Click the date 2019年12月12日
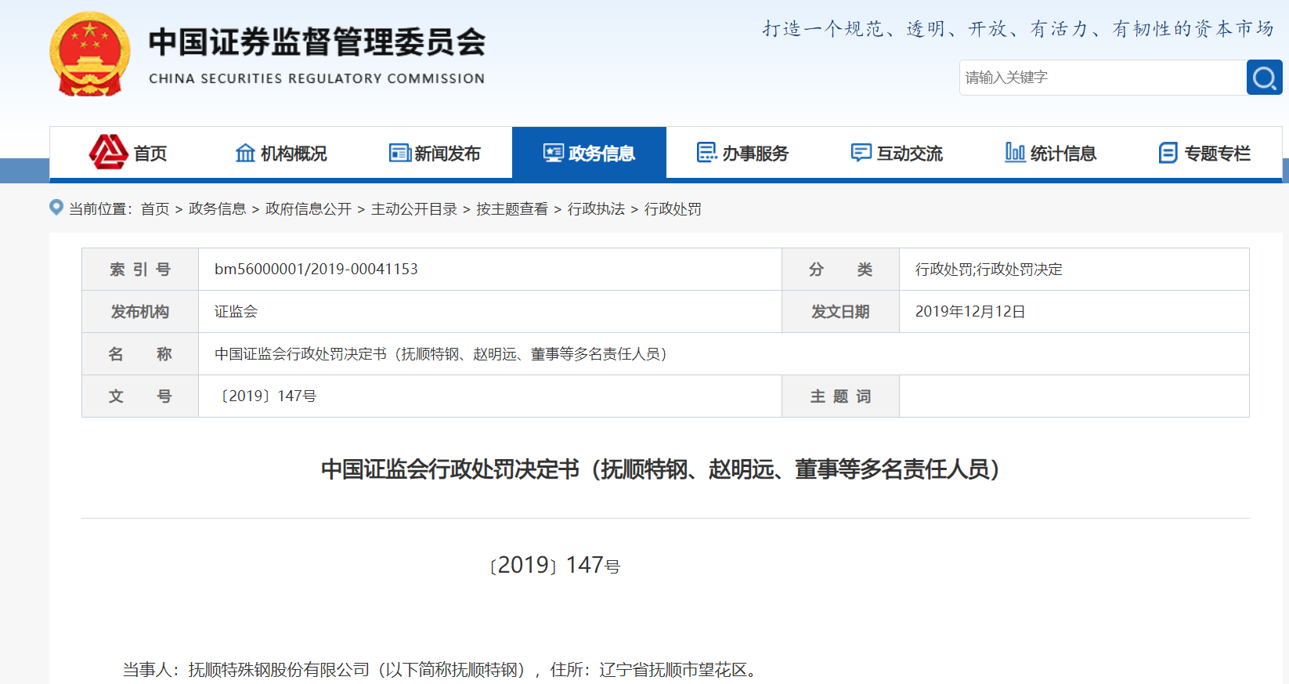 [x=970, y=312]
